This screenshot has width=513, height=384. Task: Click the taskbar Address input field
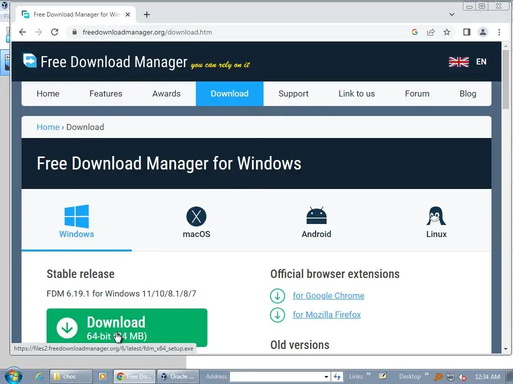click(x=277, y=376)
